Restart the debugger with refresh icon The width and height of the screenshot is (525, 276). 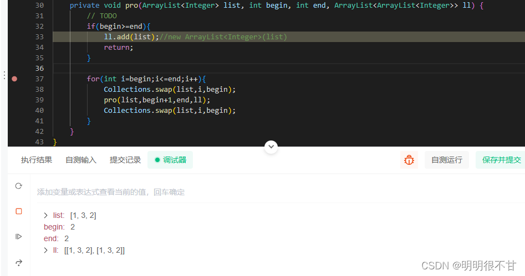pos(19,186)
